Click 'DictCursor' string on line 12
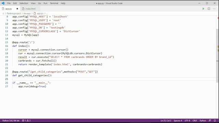Screen dimensions: 219x123 coord(71,31)
